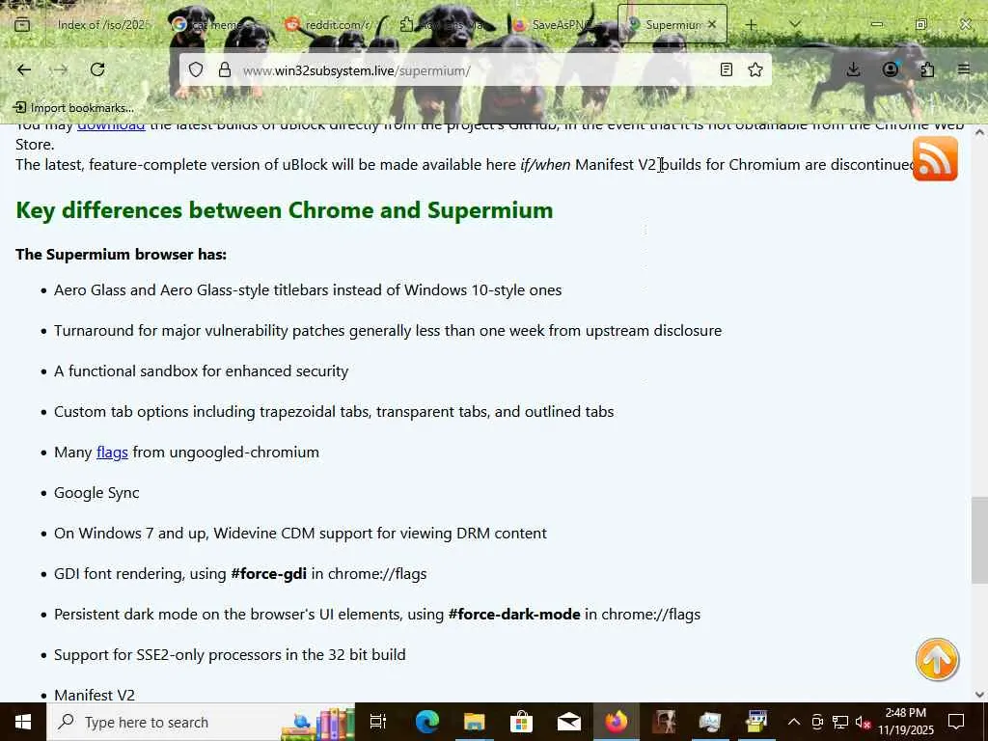The image size is (988, 741).
Task: Click 'The Supermium browser has:' text
Action: pyautogui.click(x=121, y=254)
